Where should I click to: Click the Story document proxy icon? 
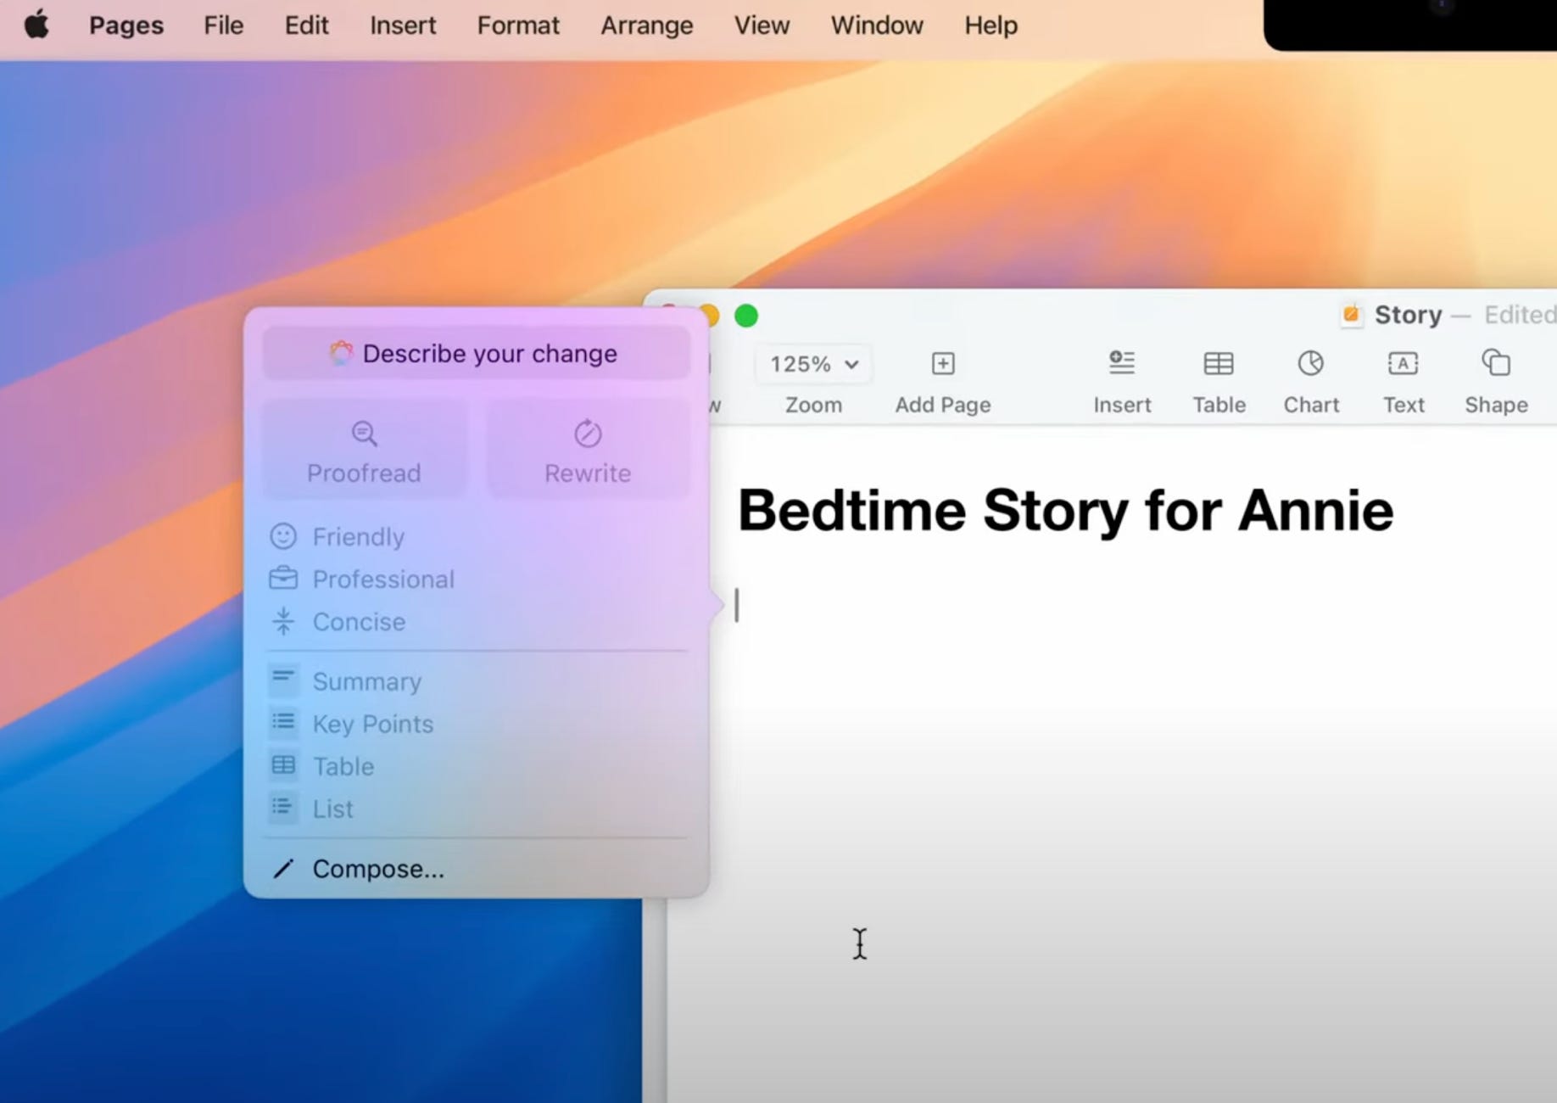click(1351, 315)
